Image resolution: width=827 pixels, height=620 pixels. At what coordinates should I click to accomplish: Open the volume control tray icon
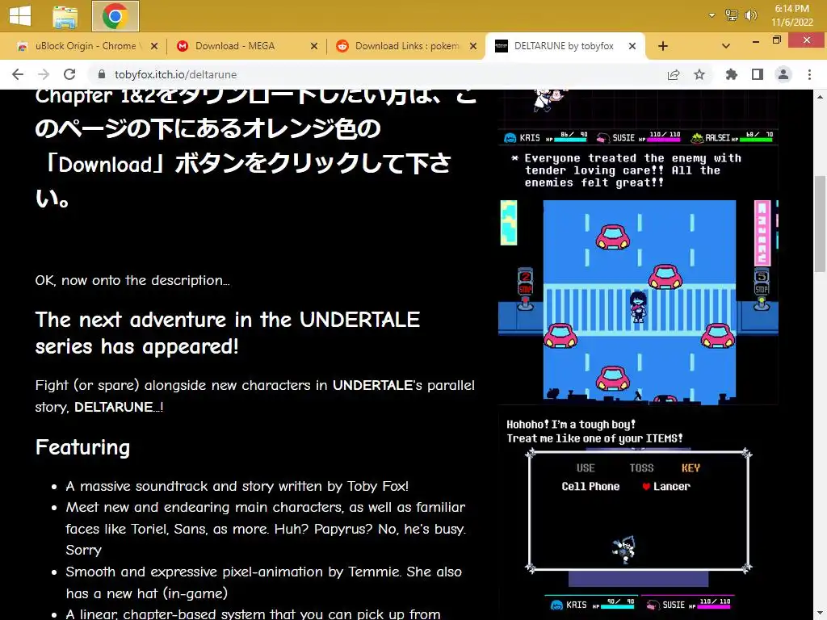click(750, 15)
